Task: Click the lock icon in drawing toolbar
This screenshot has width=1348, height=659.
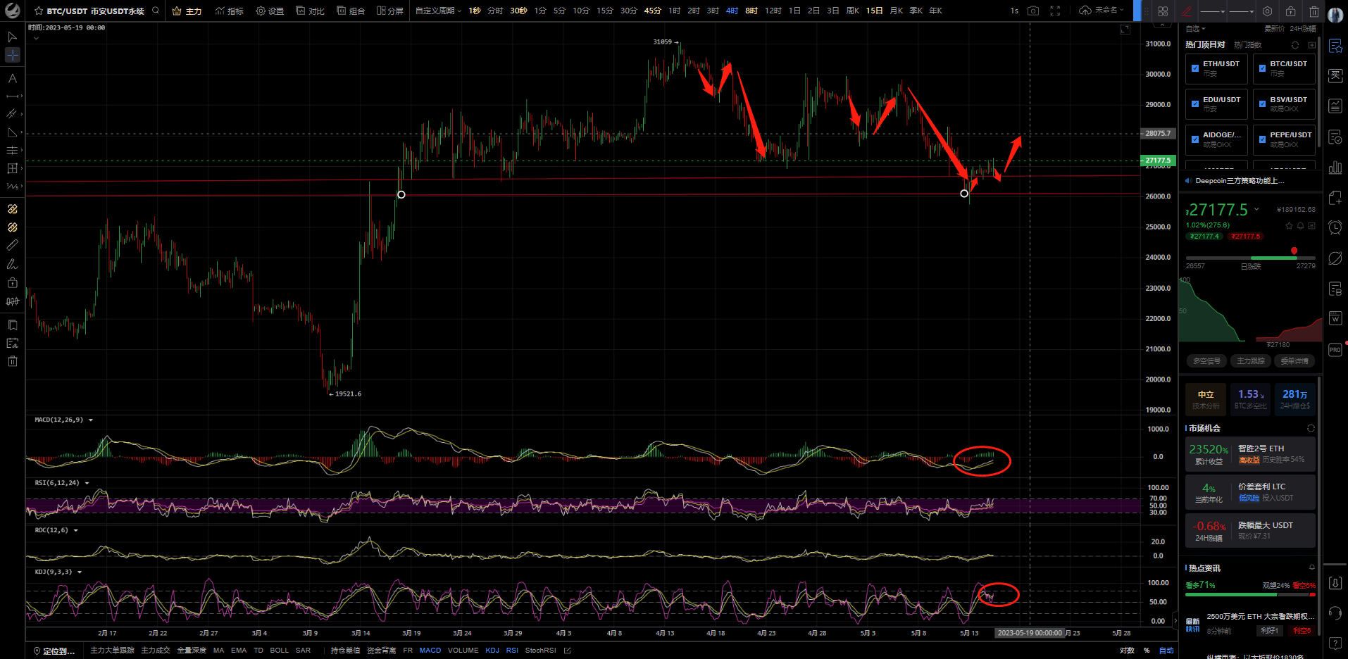Action: pos(1290,11)
